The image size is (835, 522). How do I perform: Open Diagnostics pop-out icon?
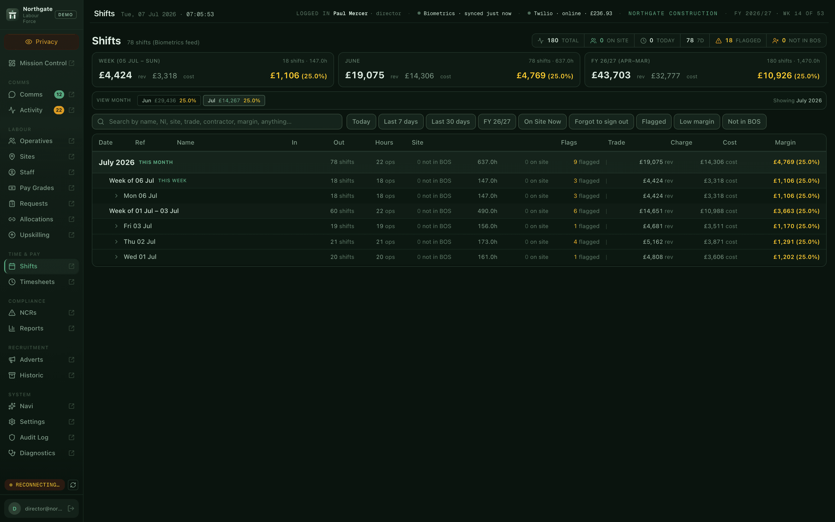(71, 453)
